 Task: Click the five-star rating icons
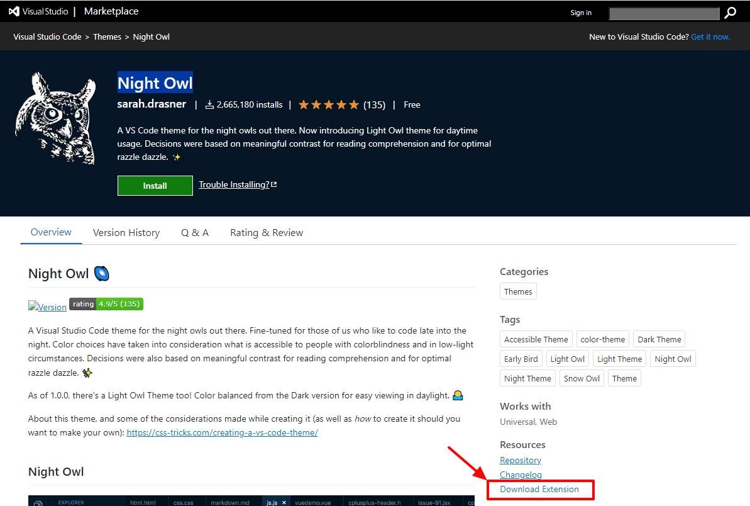click(x=329, y=105)
